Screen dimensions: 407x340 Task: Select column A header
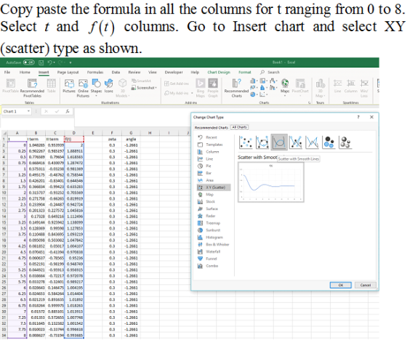[17, 133]
